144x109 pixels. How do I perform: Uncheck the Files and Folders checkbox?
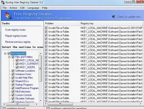13,57
